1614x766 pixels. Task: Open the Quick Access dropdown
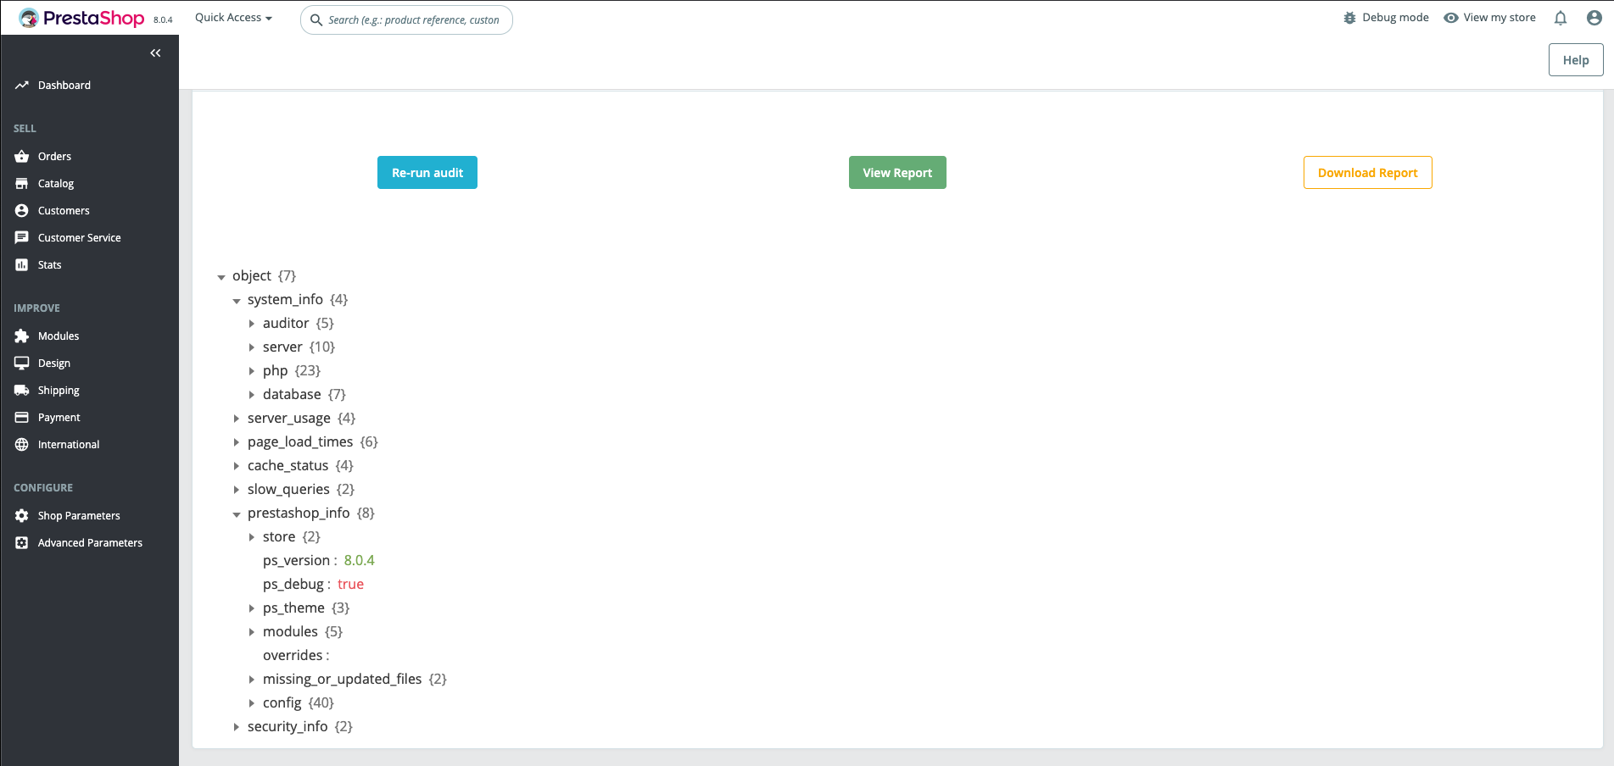pos(232,17)
